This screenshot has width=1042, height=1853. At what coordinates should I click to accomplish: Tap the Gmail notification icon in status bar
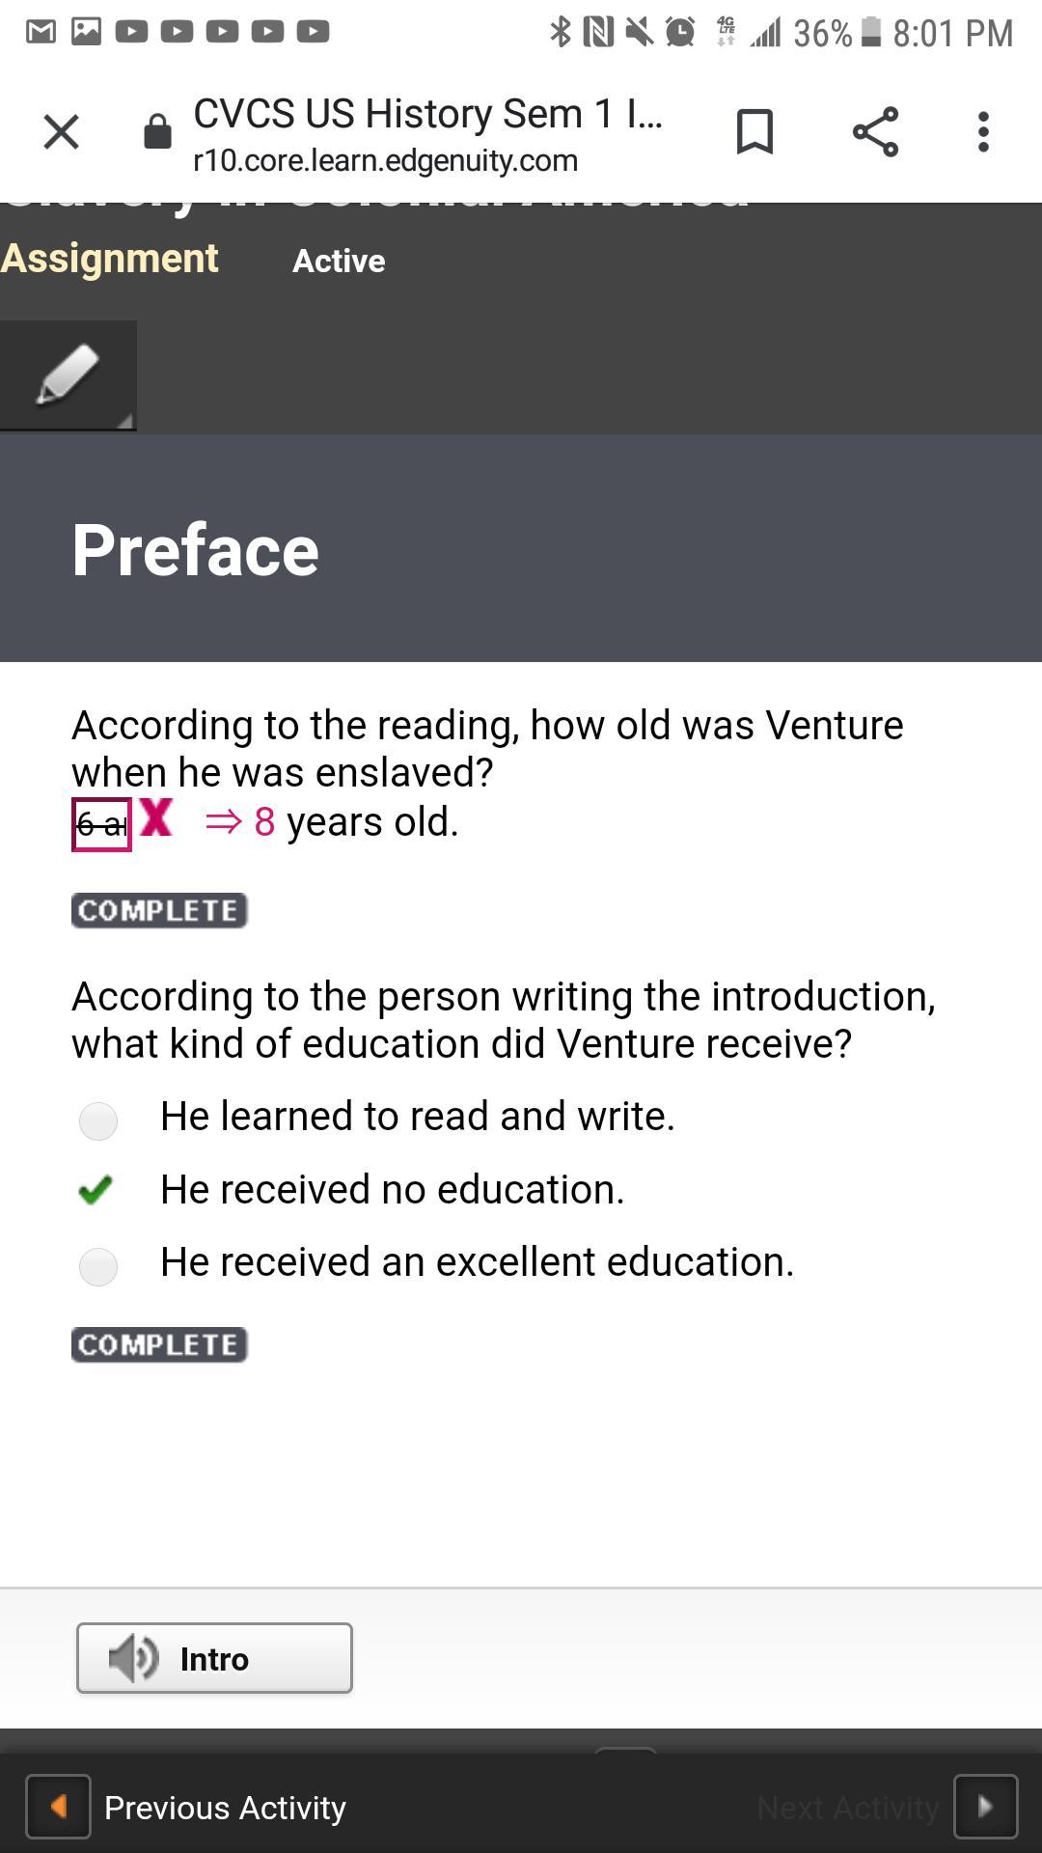41,32
